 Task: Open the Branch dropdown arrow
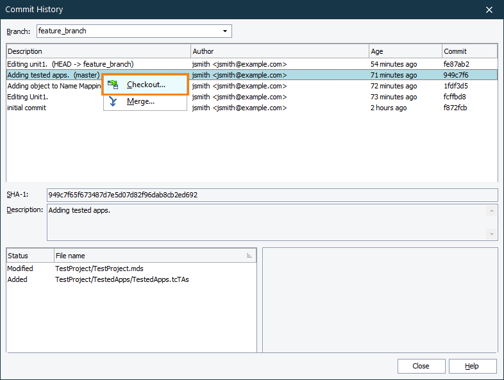[225, 31]
